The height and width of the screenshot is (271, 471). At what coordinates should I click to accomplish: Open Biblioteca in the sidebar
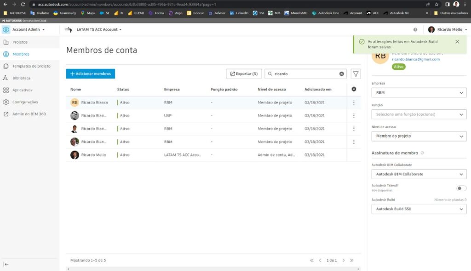(x=21, y=78)
